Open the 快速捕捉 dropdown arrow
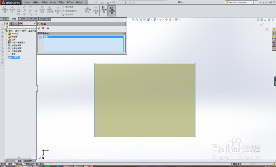This screenshot has width=276, height=167. (104, 15)
